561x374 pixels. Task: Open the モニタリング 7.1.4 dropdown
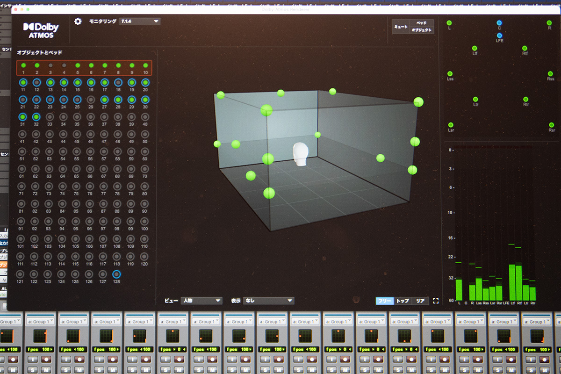point(140,22)
